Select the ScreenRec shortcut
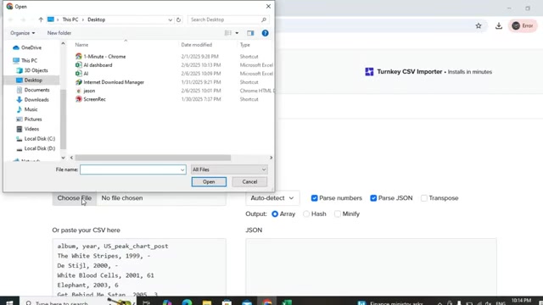The height and width of the screenshot is (305, 543). click(94, 99)
